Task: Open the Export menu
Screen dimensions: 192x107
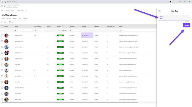Action: point(9,18)
